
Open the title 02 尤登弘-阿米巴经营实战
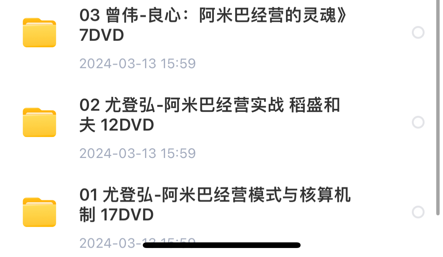(x=210, y=105)
